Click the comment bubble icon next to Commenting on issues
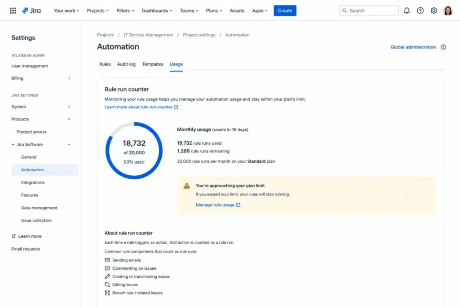The width and height of the screenshot is (460, 307). tap(107, 268)
